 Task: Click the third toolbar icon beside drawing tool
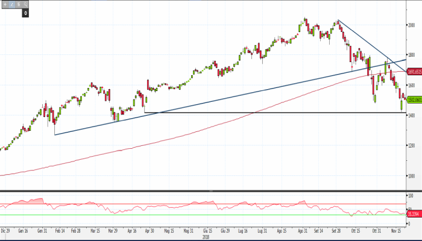point(18,4)
